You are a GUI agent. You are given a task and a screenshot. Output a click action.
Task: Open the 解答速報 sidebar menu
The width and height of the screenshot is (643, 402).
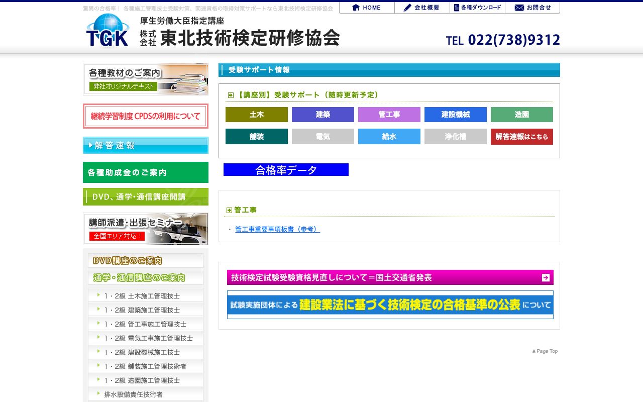pyautogui.click(x=145, y=146)
